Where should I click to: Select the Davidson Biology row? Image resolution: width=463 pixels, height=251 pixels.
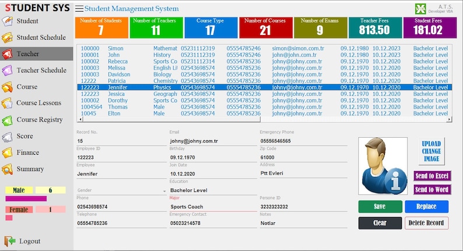264,74
